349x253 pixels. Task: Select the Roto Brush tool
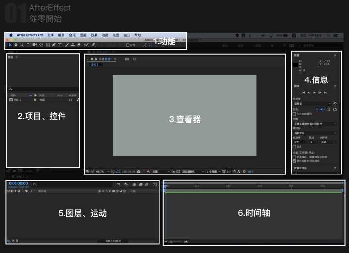click(86, 45)
